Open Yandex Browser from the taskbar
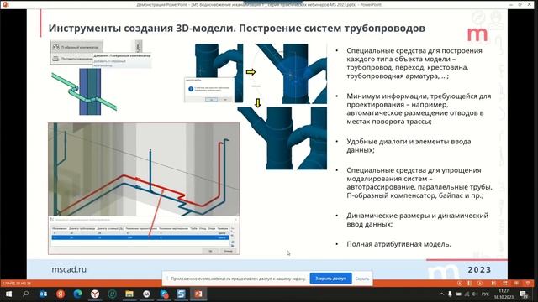 pyautogui.click(x=95, y=294)
